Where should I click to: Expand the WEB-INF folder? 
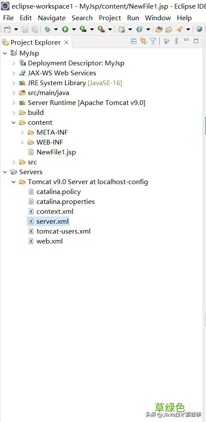[22, 142]
